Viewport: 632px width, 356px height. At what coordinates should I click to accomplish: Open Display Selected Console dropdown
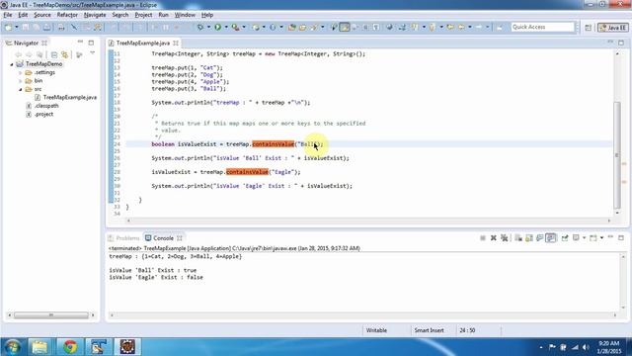(584, 238)
